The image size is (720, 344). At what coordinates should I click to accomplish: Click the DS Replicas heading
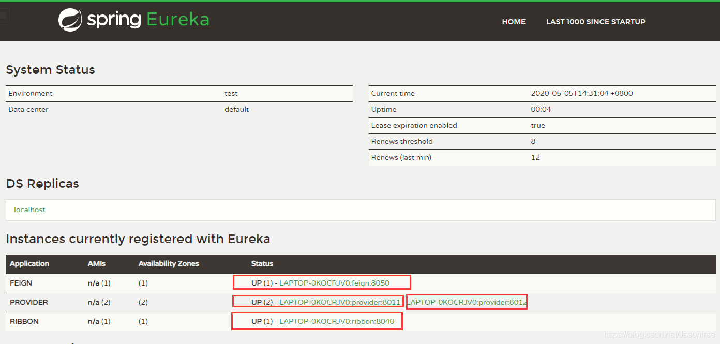tap(42, 184)
